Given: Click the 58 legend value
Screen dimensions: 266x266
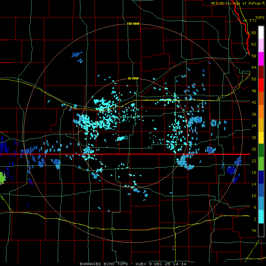Looking at the screenshot, I should pos(254,56).
